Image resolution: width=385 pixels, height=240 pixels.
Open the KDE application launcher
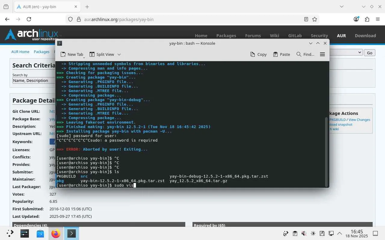point(10,233)
